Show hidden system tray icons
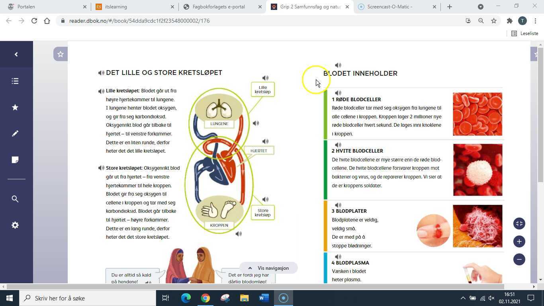Viewport: 544px width, 306px height. tap(463, 298)
